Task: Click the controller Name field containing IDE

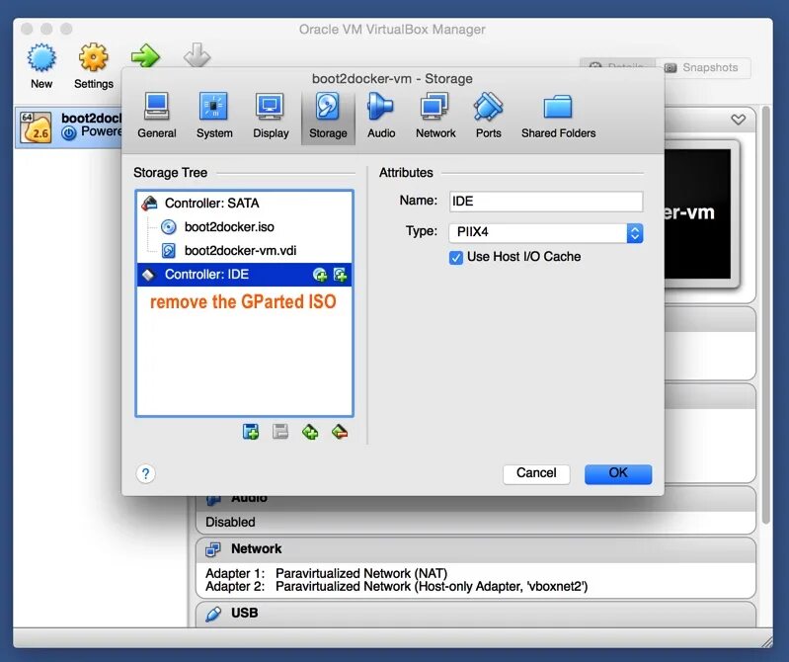Action: pos(545,202)
